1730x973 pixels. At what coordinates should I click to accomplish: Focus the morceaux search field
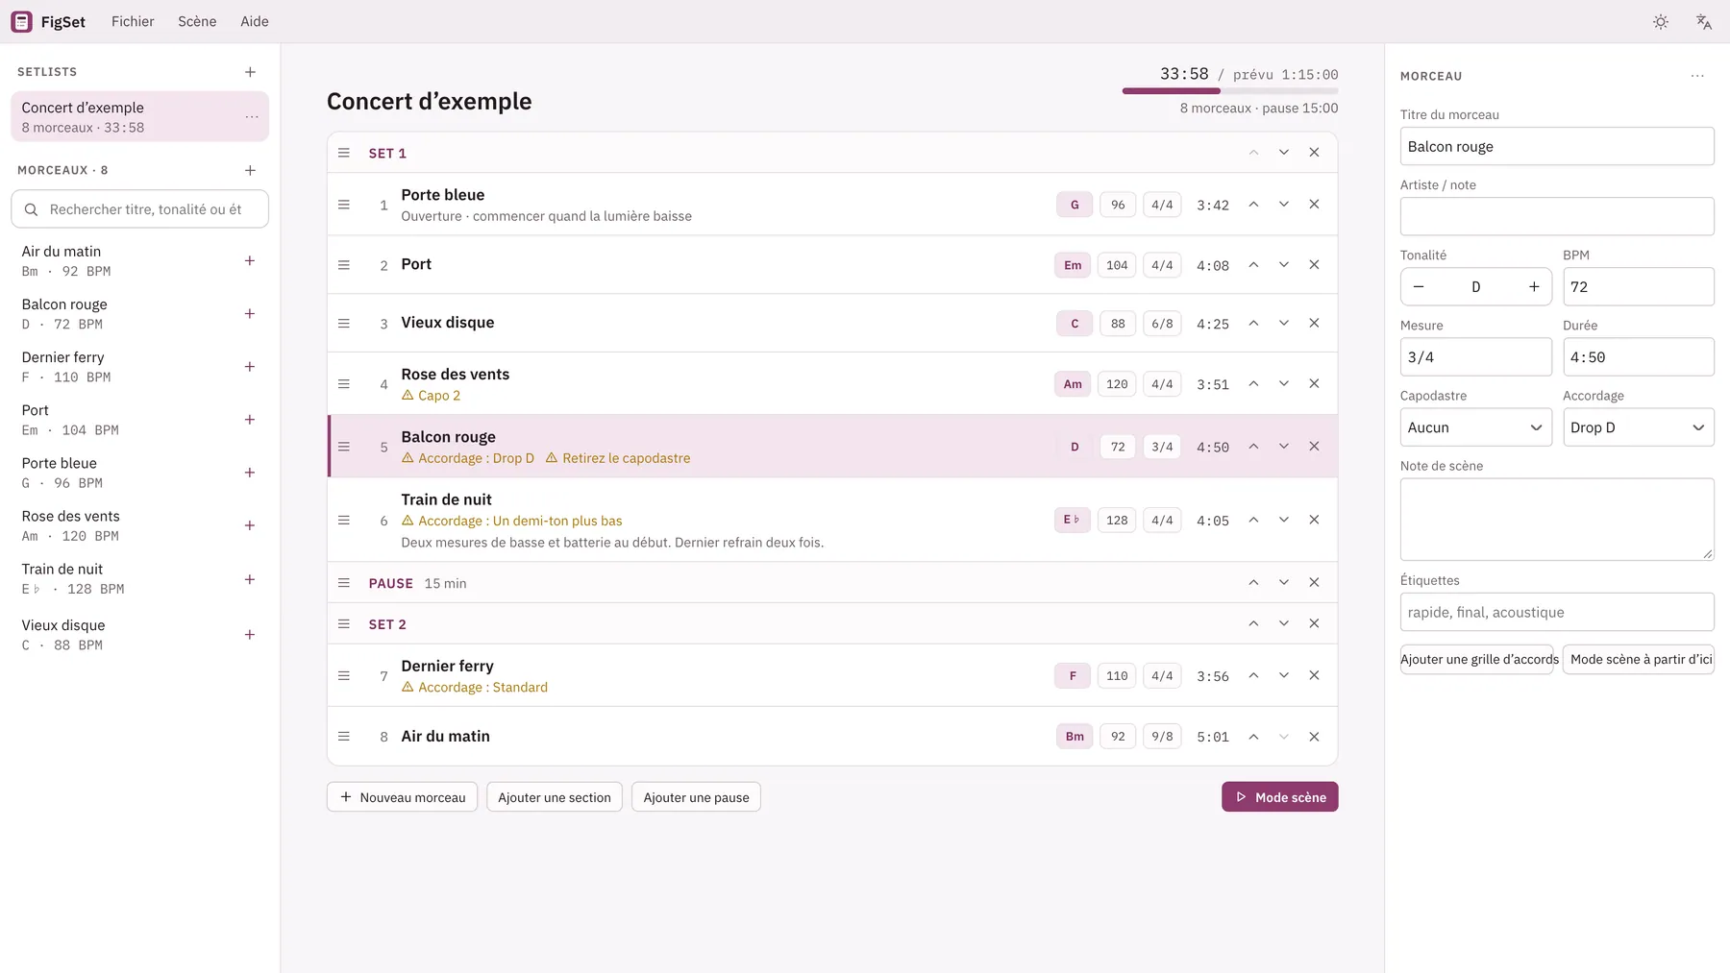tap(139, 209)
